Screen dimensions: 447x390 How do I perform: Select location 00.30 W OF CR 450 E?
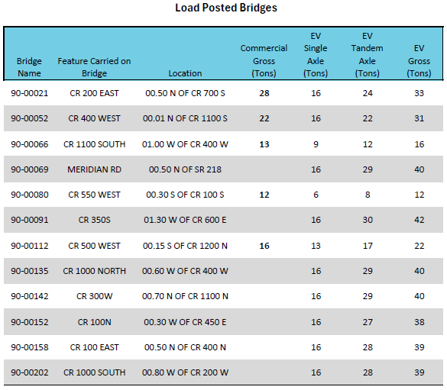[185, 322]
